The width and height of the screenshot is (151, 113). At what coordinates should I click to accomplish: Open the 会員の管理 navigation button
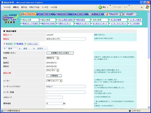79,14
